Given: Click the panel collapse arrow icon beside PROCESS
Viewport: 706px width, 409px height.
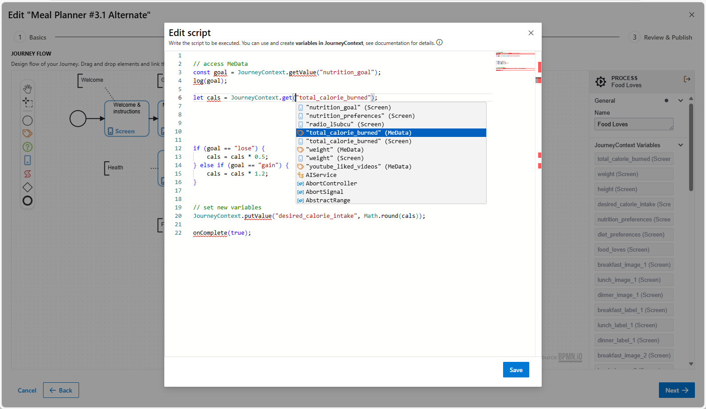Looking at the screenshot, I should [687, 79].
